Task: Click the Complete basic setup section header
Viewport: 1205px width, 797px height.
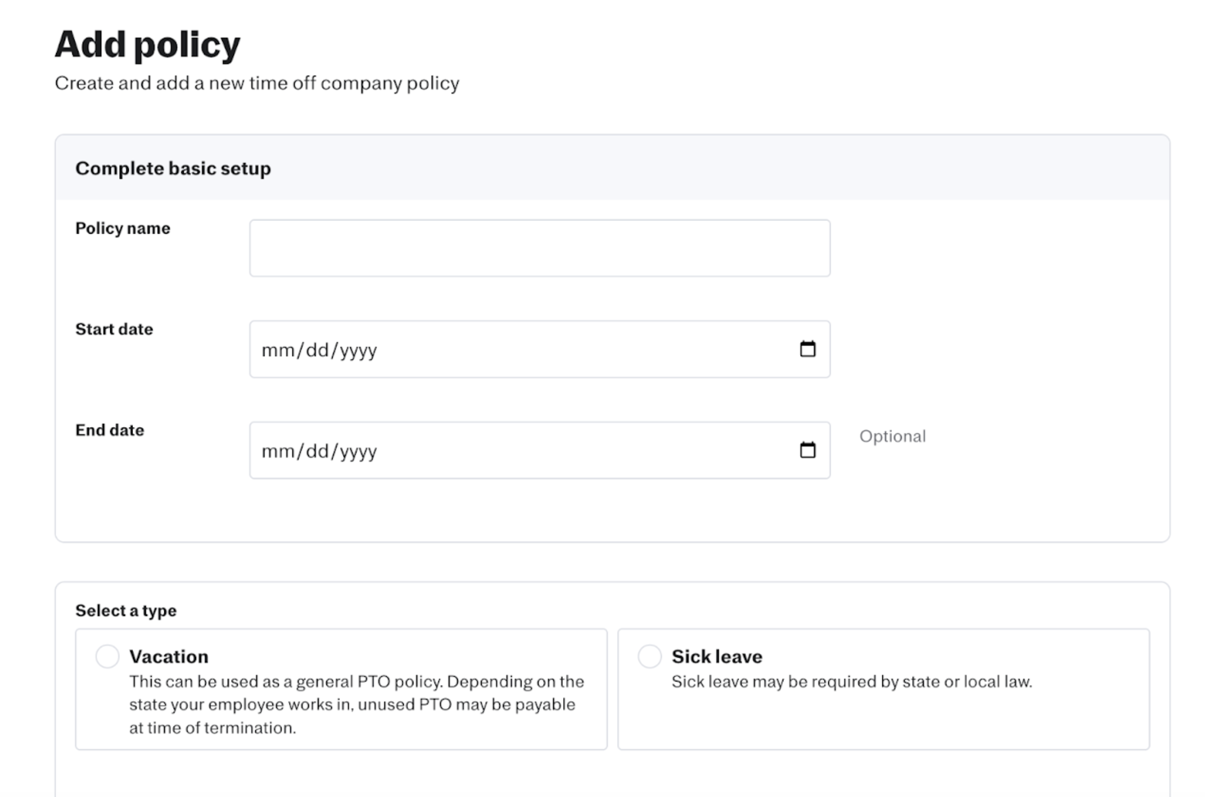Action: tap(173, 169)
